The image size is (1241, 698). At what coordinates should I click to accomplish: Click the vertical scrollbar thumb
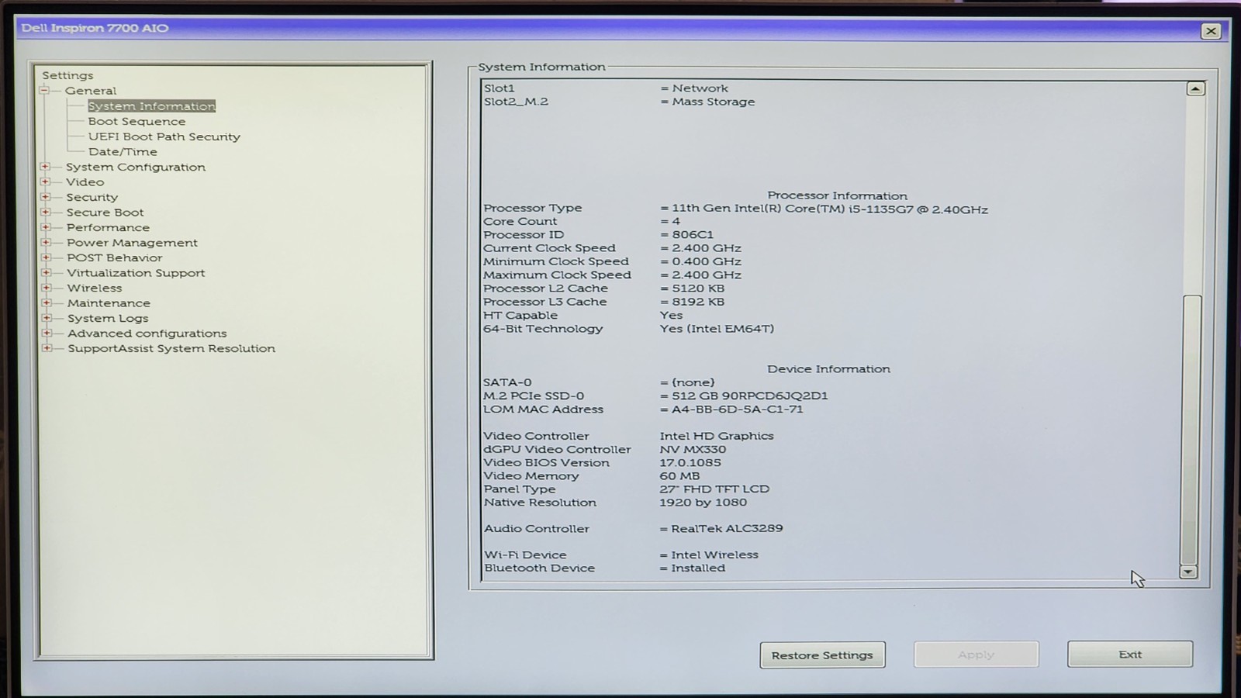pyautogui.click(x=1191, y=430)
